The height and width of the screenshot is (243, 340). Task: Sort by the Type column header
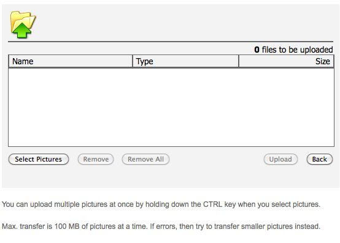(185, 61)
